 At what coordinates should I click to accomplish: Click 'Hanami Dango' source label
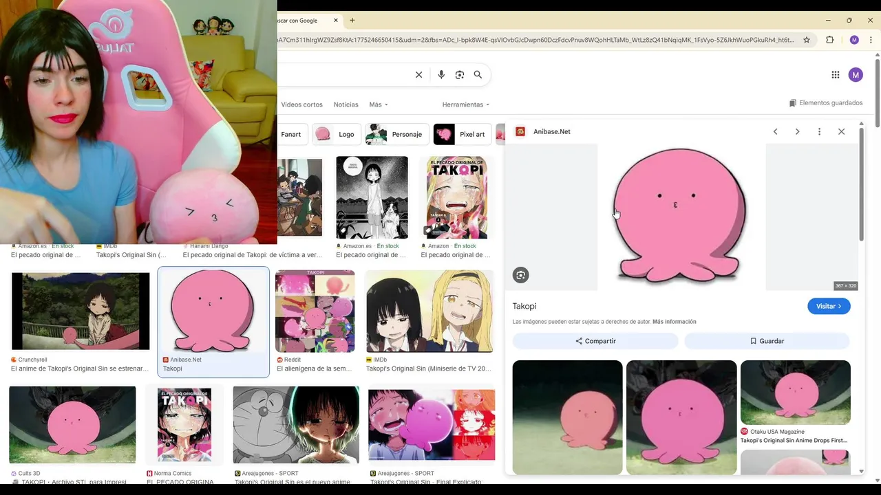pos(209,246)
